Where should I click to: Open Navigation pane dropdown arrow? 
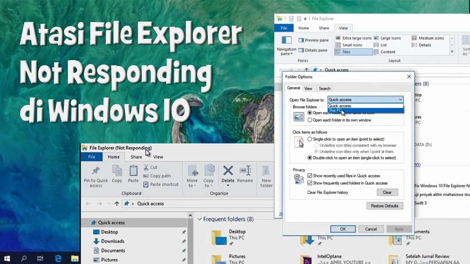(x=292, y=54)
